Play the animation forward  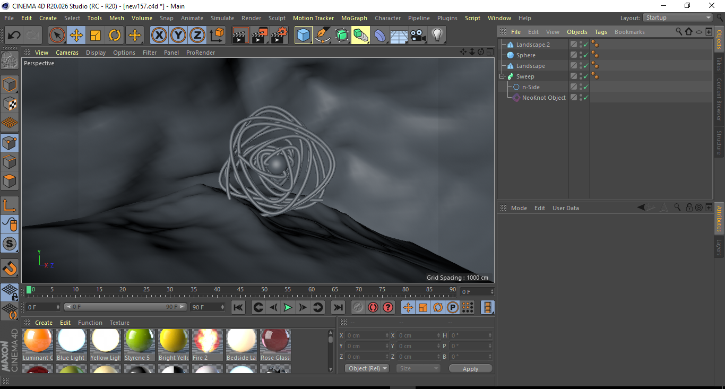(288, 307)
